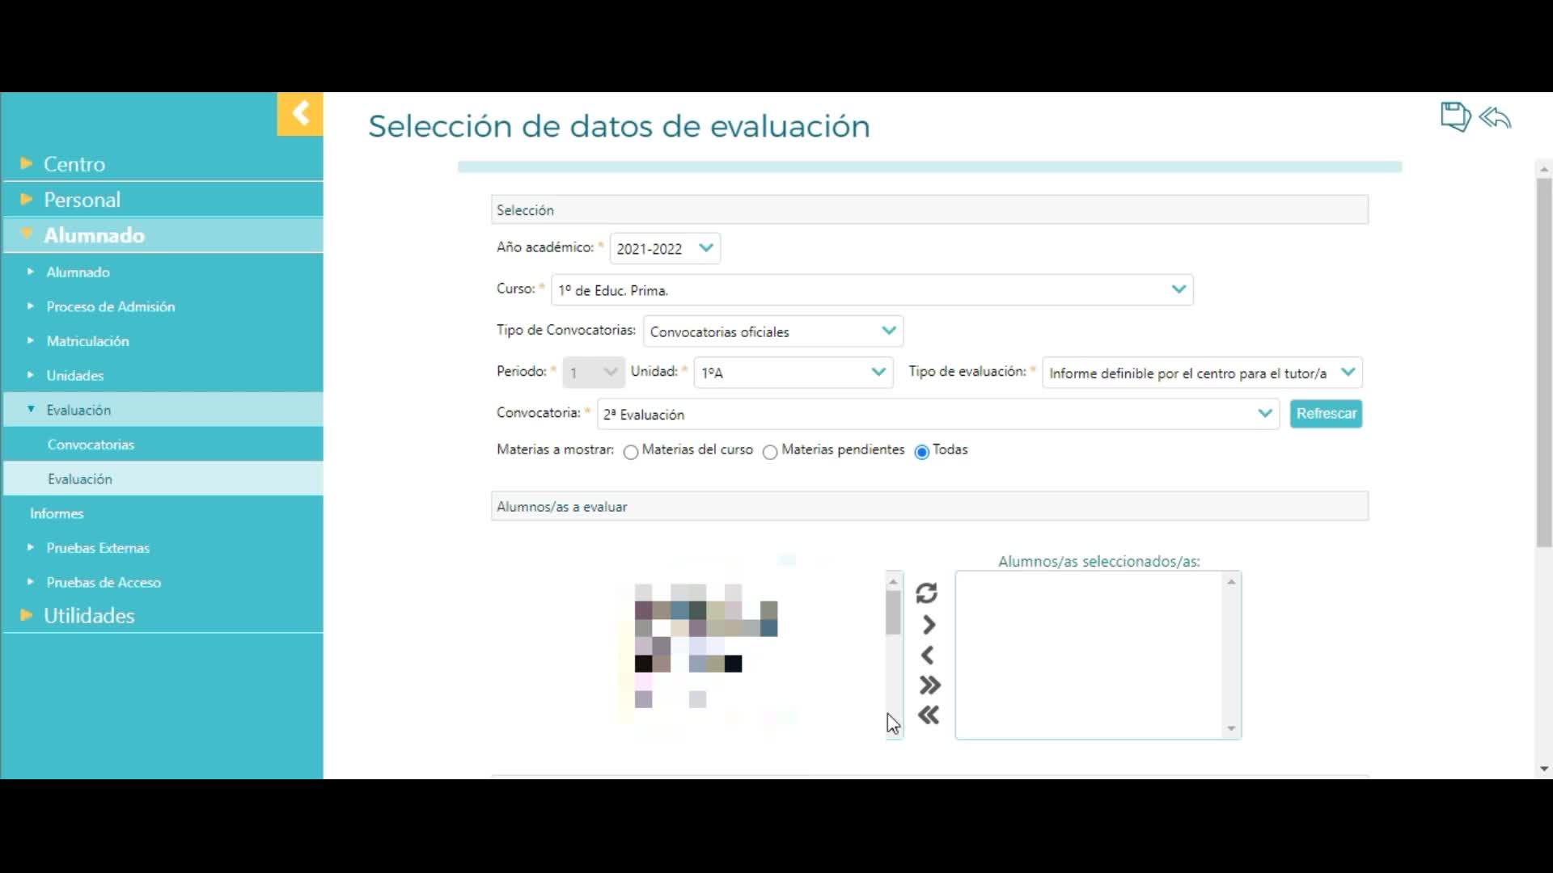Image resolution: width=1553 pixels, height=873 pixels.
Task: Remove selected student with left arrow
Action: (928, 655)
